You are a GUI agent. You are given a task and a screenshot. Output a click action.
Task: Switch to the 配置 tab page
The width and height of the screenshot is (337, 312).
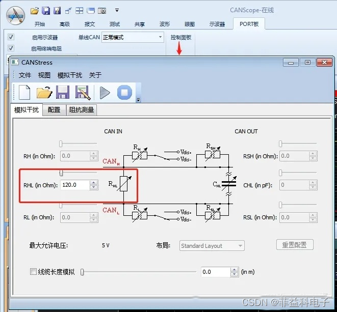54,110
